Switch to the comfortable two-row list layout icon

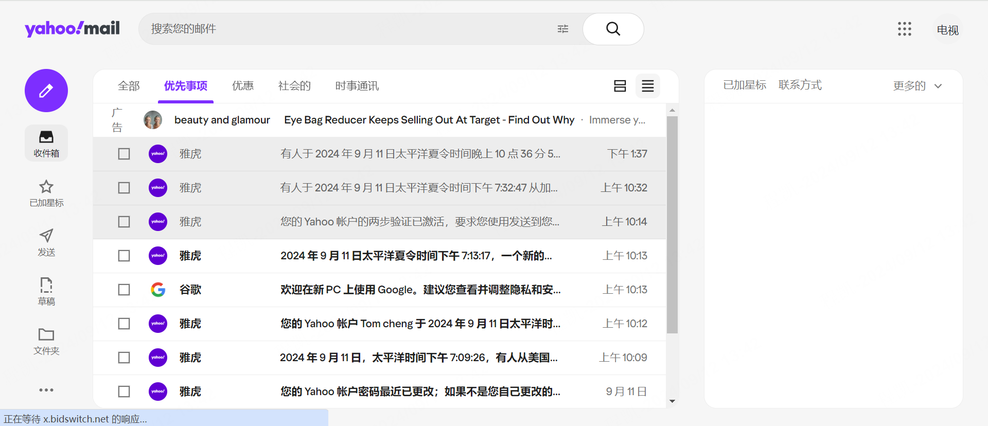[x=620, y=86]
